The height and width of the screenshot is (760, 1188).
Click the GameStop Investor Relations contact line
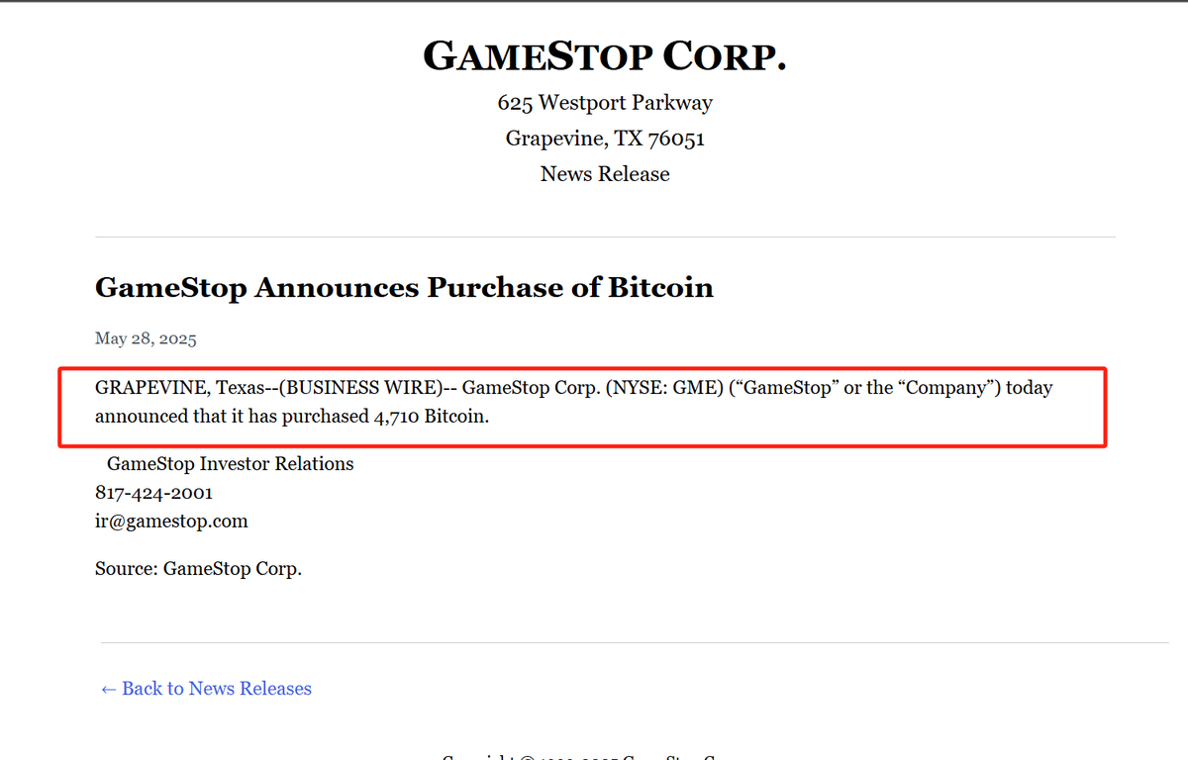click(230, 463)
